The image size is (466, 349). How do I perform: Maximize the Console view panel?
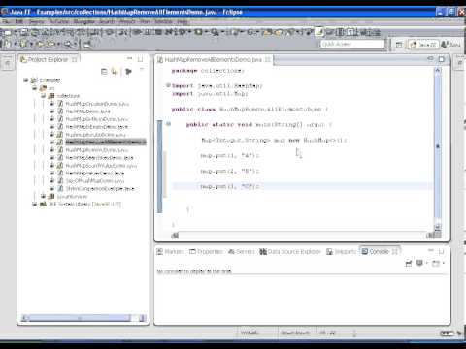[441, 251]
